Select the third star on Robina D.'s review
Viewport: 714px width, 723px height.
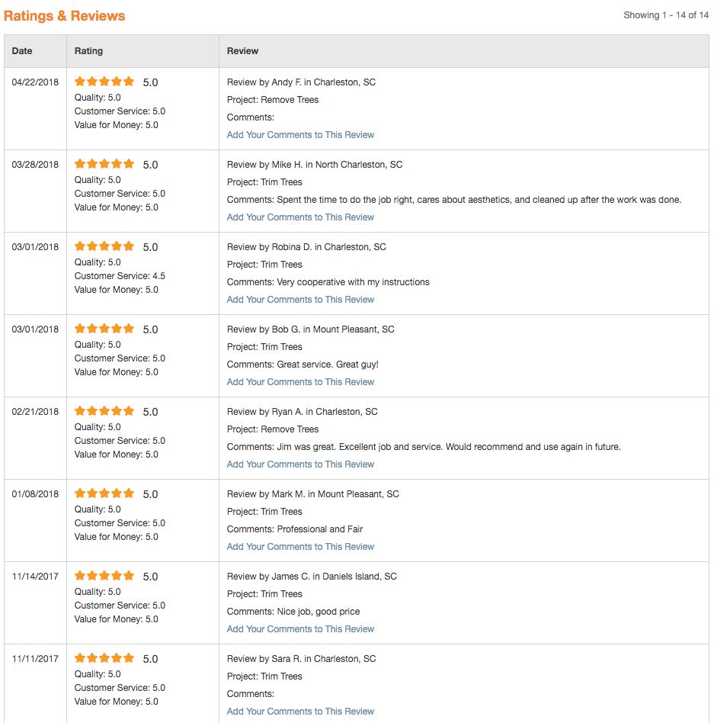click(104, 246)
